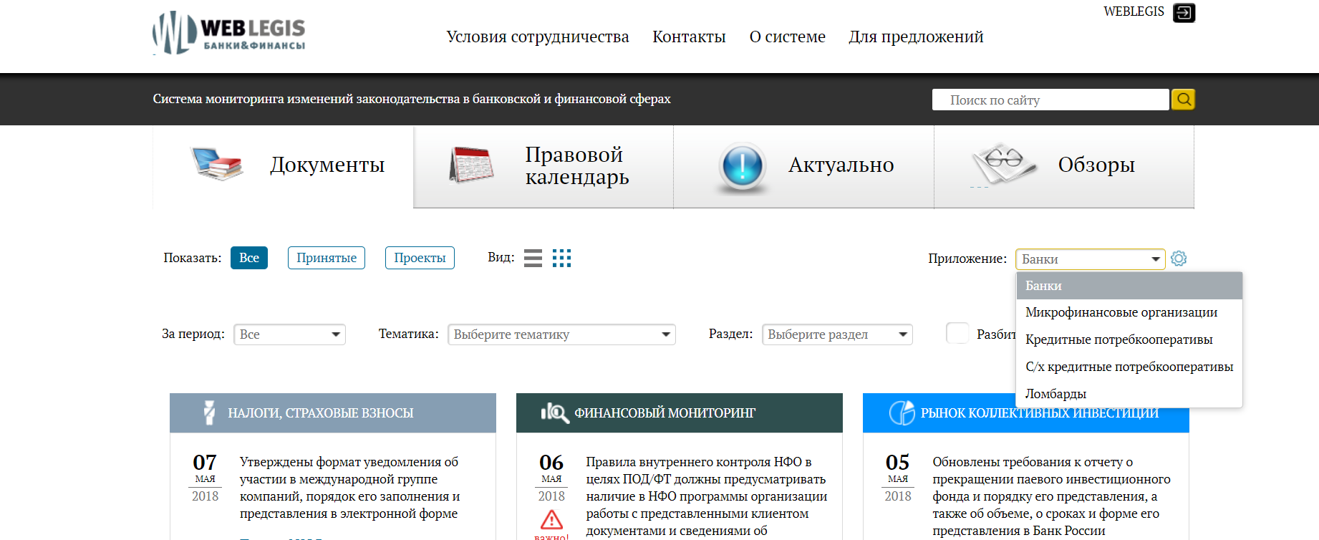Switch to grid view icon

(562, 258)
